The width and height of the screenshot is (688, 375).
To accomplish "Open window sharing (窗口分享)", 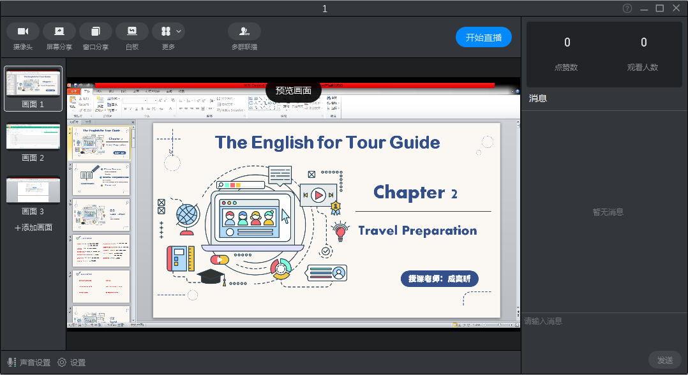I will pyautogui.click(x=96, y=31).
